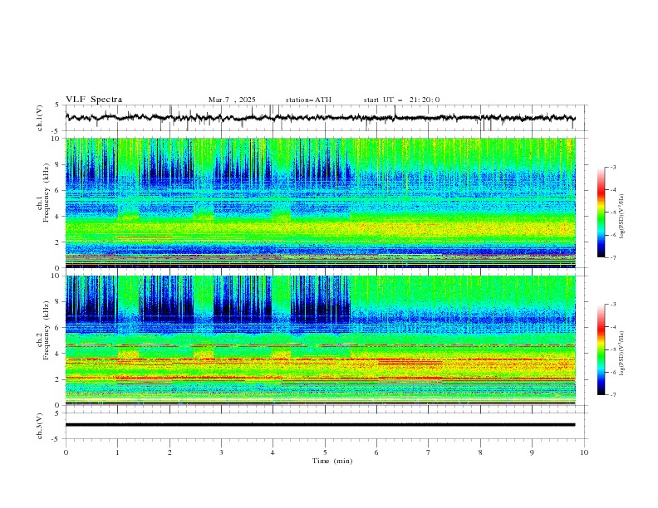Click the "1" tick on the Time axis
The image size is (658, 508).
(x=117, y=452)
